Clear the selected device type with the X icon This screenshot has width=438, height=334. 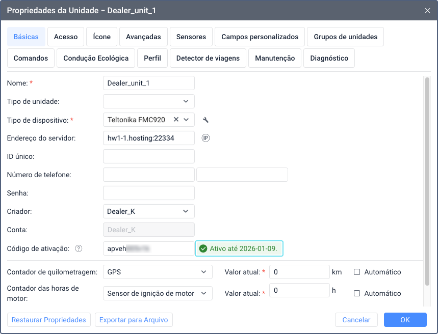[x=176, y=120]
